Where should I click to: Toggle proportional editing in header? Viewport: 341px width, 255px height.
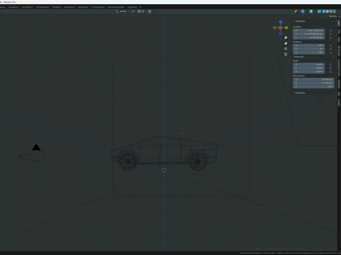tap(149, 11)
